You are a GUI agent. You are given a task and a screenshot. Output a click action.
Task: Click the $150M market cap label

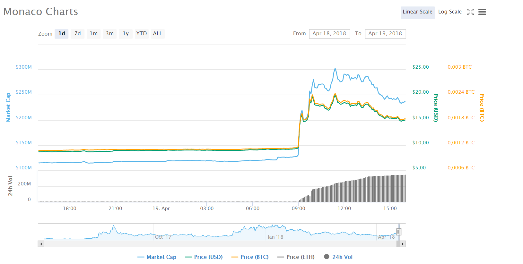(24, 143)
